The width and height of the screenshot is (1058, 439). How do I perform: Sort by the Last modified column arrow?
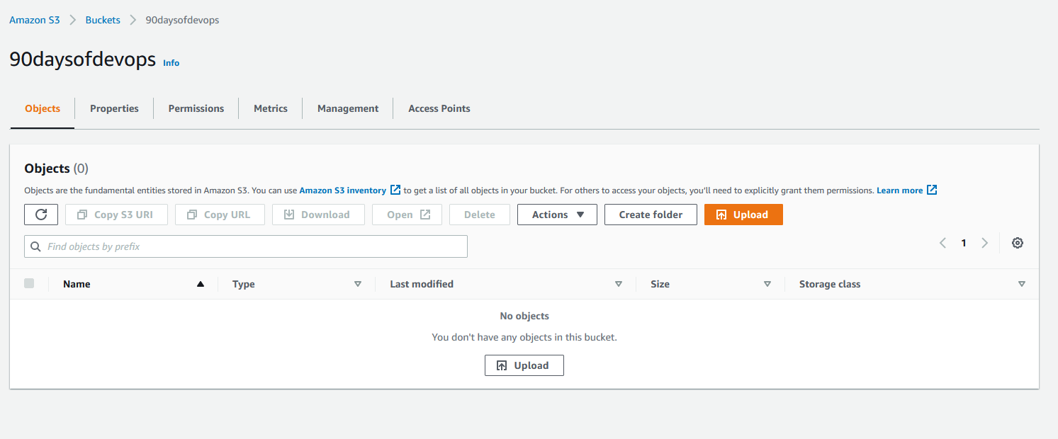coord(619,284)
